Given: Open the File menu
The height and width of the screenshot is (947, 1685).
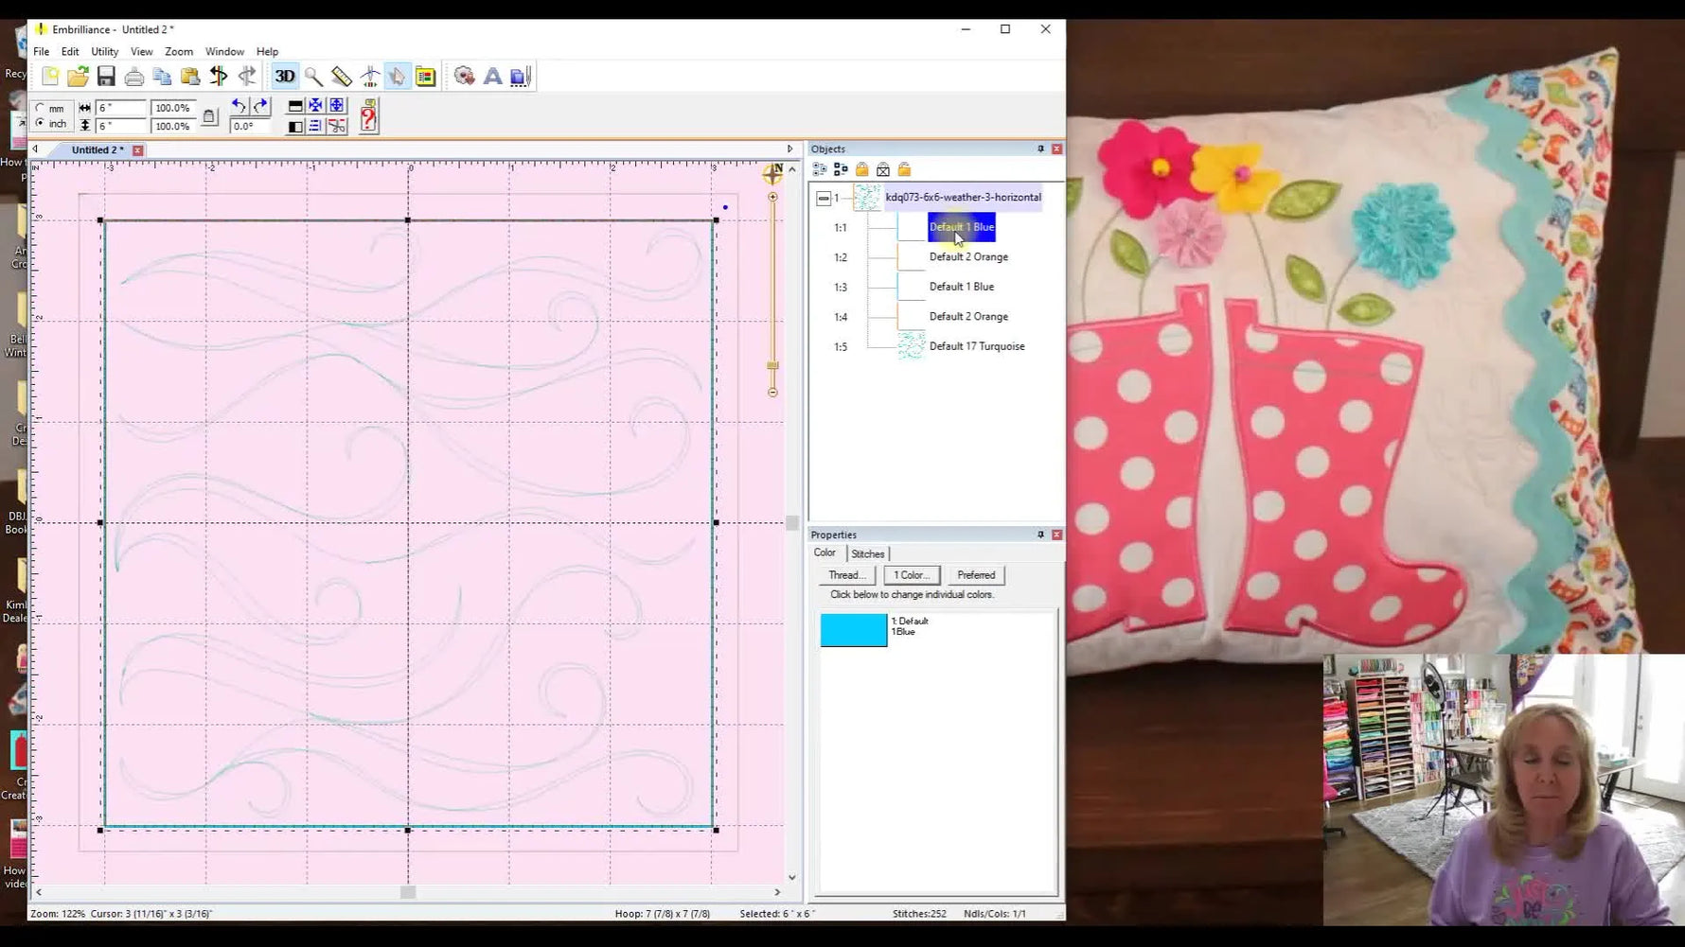Looking at the screenshot, I should click(42, 52).
